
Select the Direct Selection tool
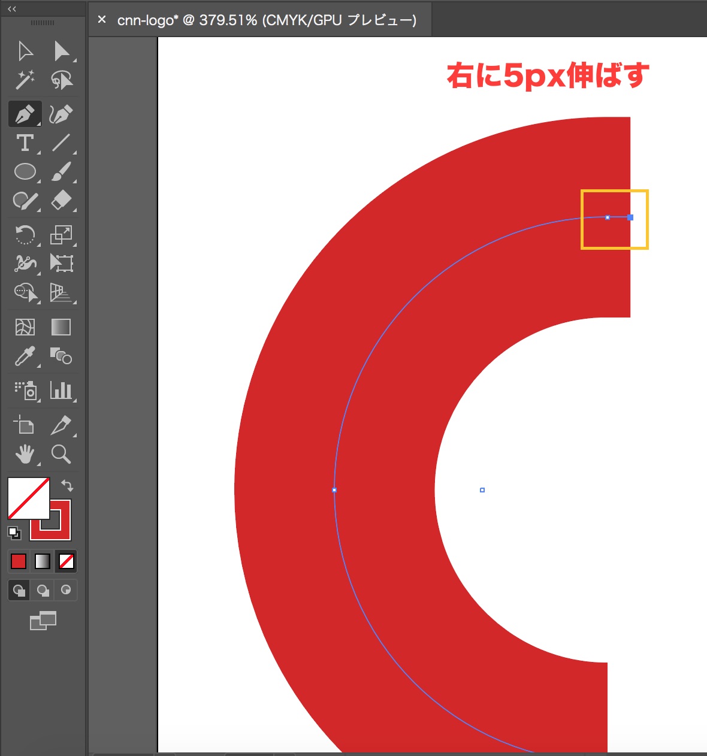tap(61, 52)
